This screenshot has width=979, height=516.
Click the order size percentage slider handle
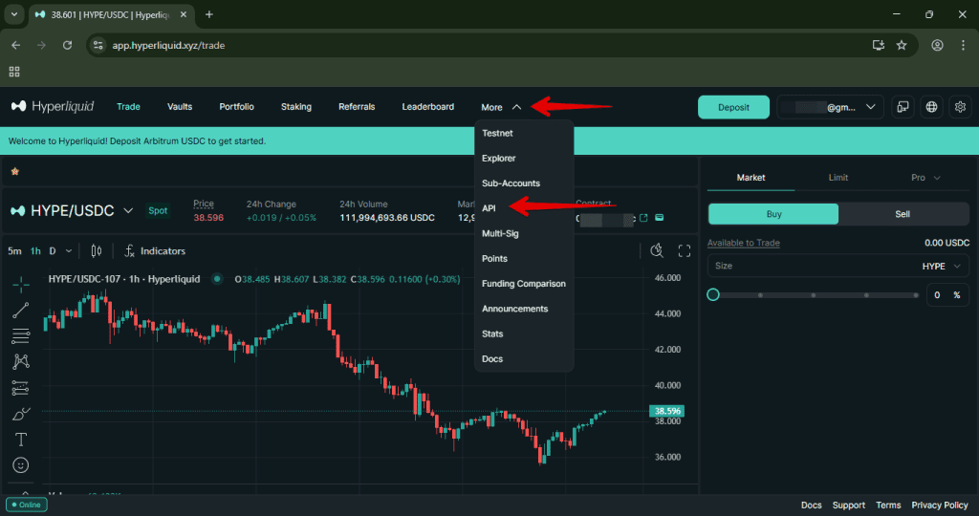coord(713,294)
